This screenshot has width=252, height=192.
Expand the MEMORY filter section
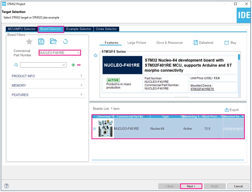pyautogui.click(x=47, y=85)
